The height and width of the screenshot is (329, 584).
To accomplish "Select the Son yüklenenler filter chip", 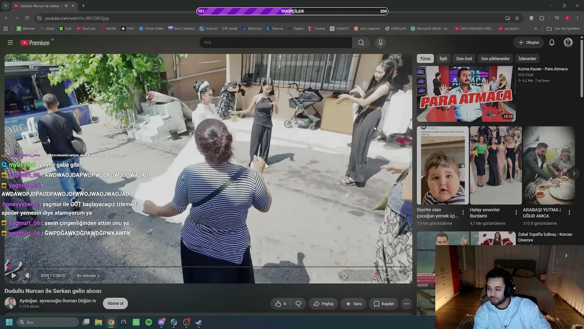I will pyautogui.click(x=495, y=58).
